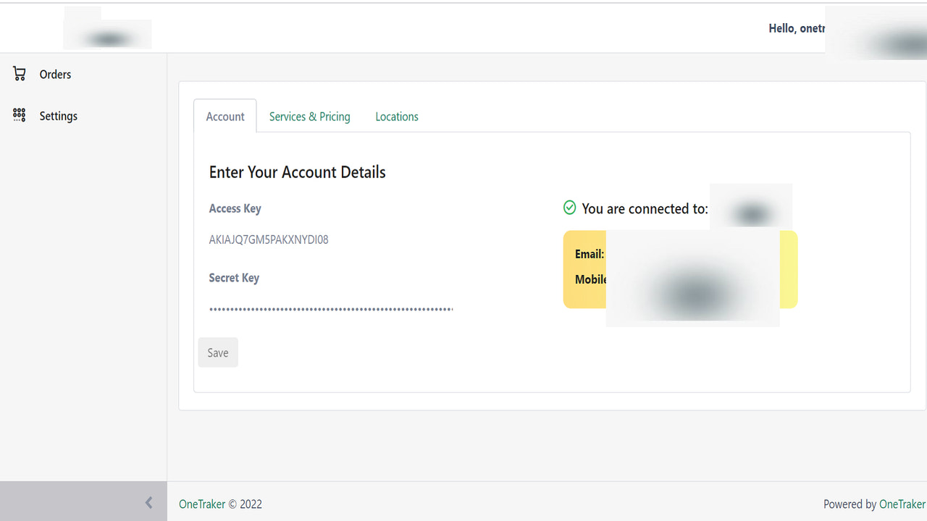Screen dimensions: 927x521
Task: Collapse the sidebar with the left chevron
Action: [148, 502]
